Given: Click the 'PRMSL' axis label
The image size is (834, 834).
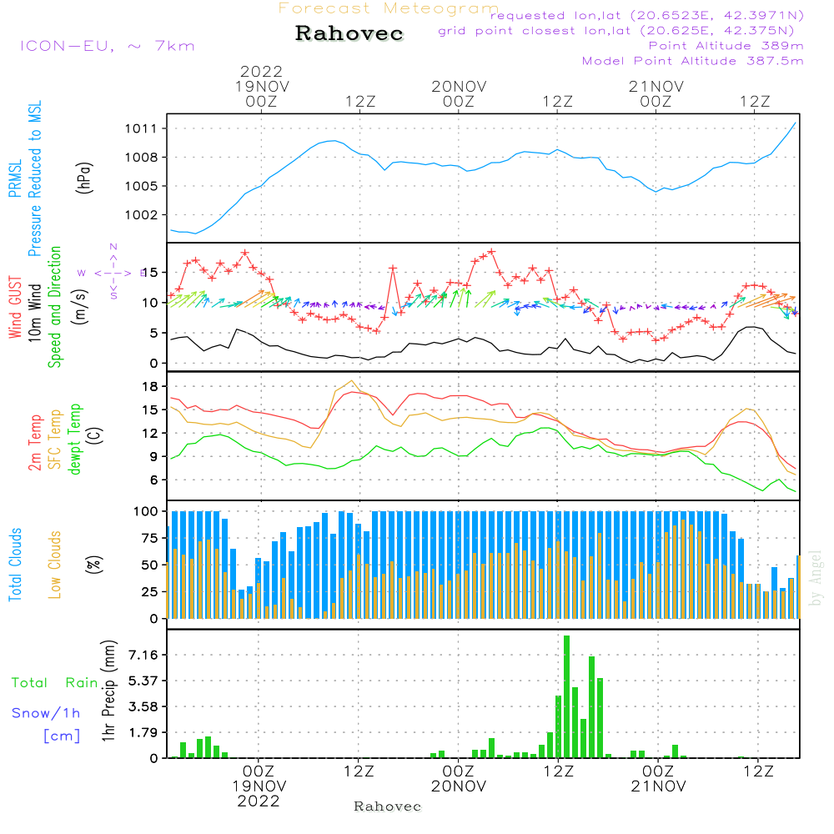Looking at the screenshot, I should click(15, 178).
